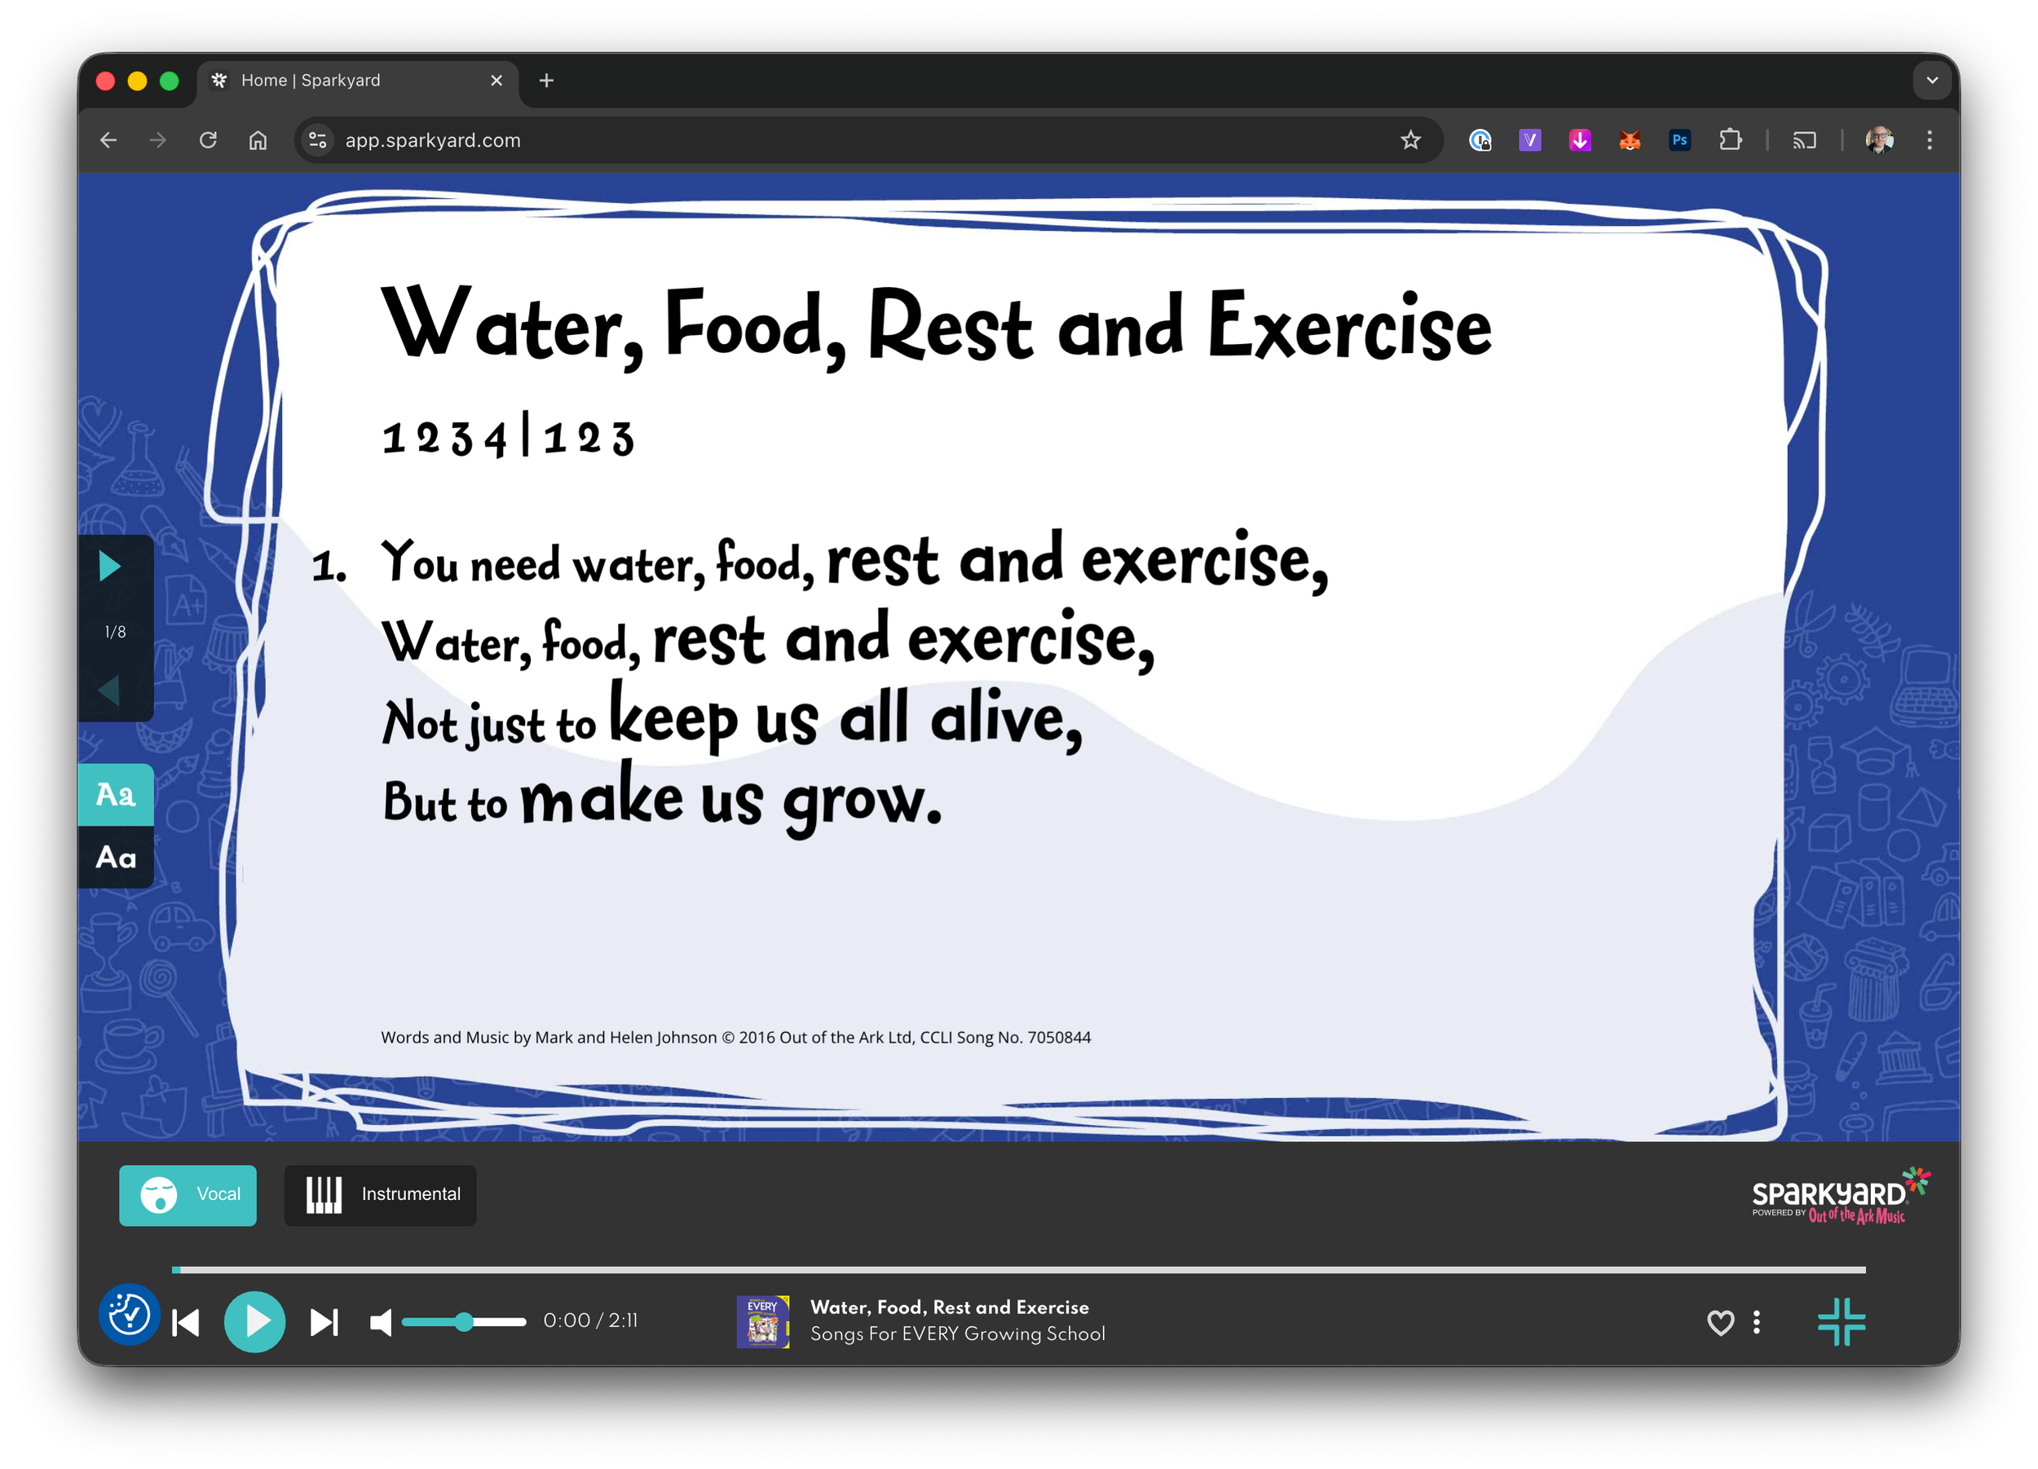Image resolution: width=2038 pixels, height=1469 pixels.
Task: Open the playback speed clock icon
Action: coord(130,1314)
